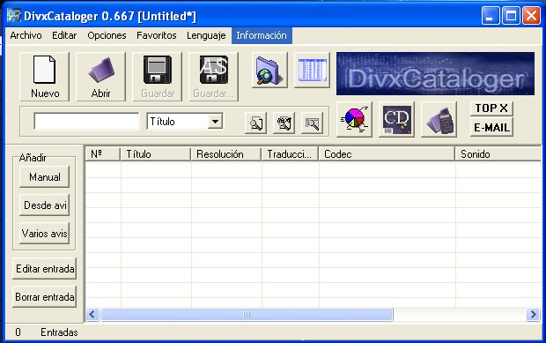This screenshot has height=343, width=546.
Task: Click the CD cover icon
Action: [396, 119]
